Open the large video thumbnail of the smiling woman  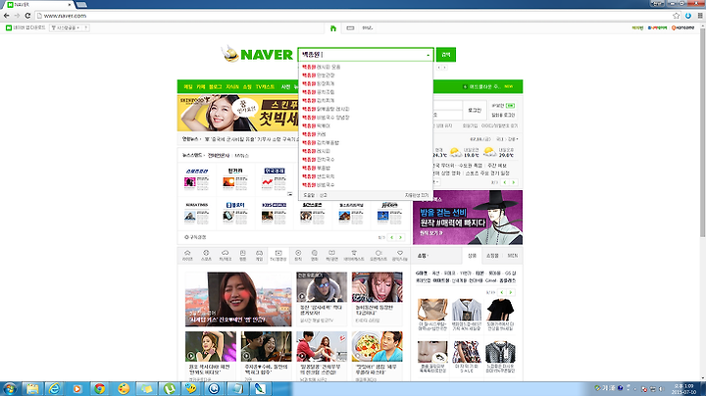(238, 299)
